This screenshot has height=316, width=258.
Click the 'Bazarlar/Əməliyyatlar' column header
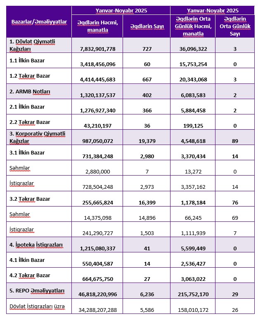[x=38, y=22]
